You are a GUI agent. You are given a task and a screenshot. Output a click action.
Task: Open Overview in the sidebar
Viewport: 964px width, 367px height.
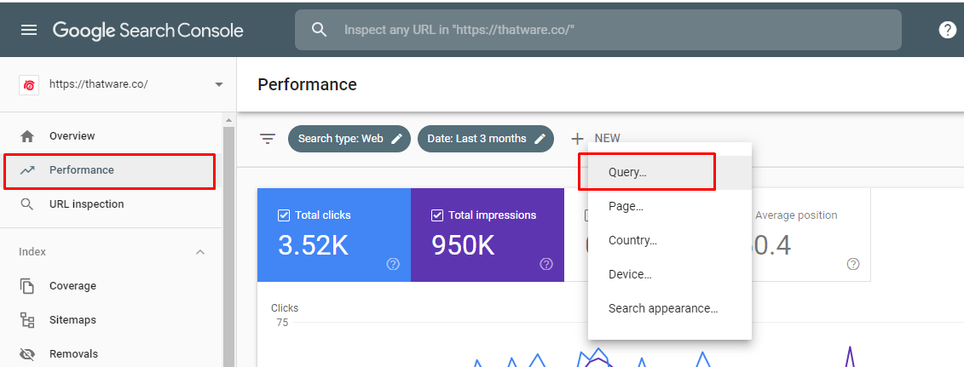pos(111,136)
